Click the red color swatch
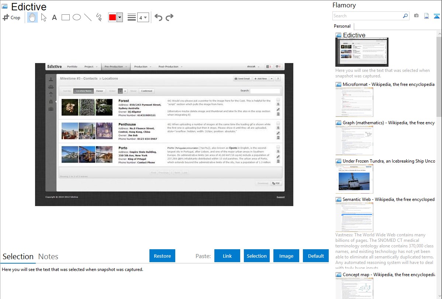 click(113, 17)
